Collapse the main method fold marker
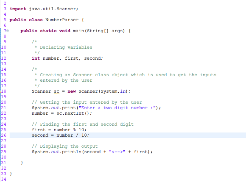The width and height of the screenshot is (246, 182). [8, 31]
